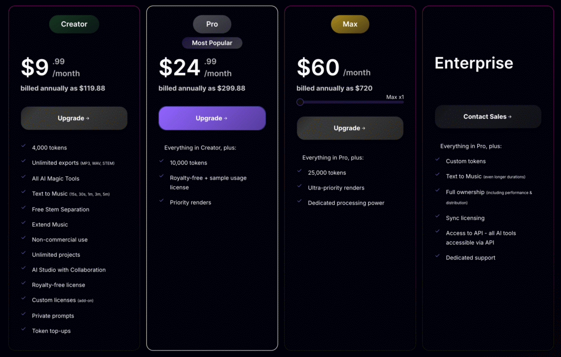
Task: Open Contact Sales for the Enterprise plan
Action: (x=488, y=117)
